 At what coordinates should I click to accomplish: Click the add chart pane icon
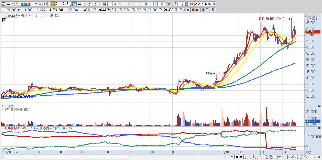[266, 157]
